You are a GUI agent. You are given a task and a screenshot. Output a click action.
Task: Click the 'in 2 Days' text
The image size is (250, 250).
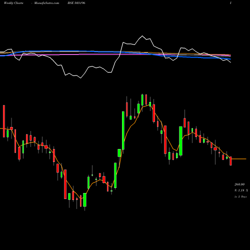(x=240, y=196)
